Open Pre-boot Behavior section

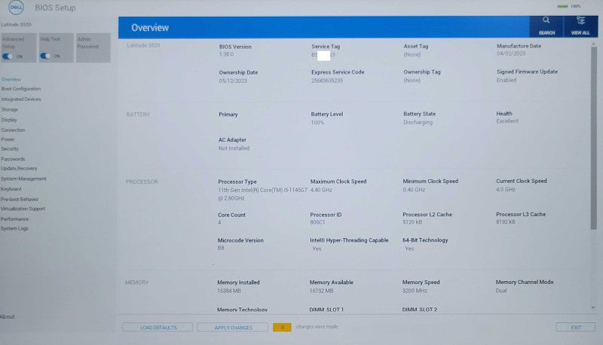[20, 200]
